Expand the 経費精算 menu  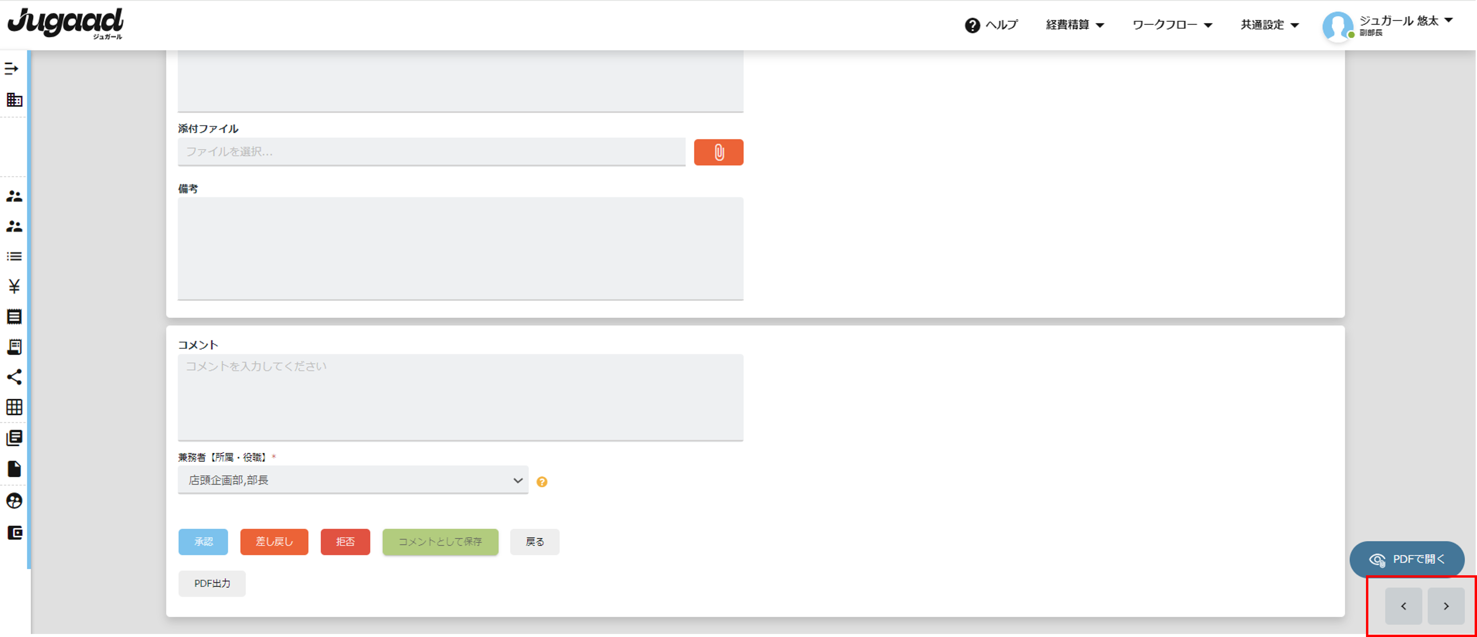click(1075, 24)
